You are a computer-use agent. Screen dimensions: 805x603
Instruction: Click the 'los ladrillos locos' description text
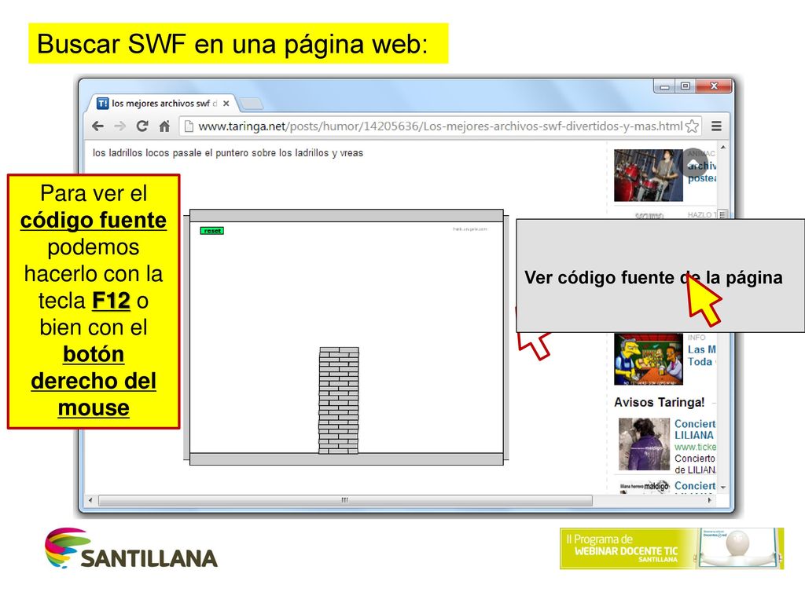[x=228, y=153]
